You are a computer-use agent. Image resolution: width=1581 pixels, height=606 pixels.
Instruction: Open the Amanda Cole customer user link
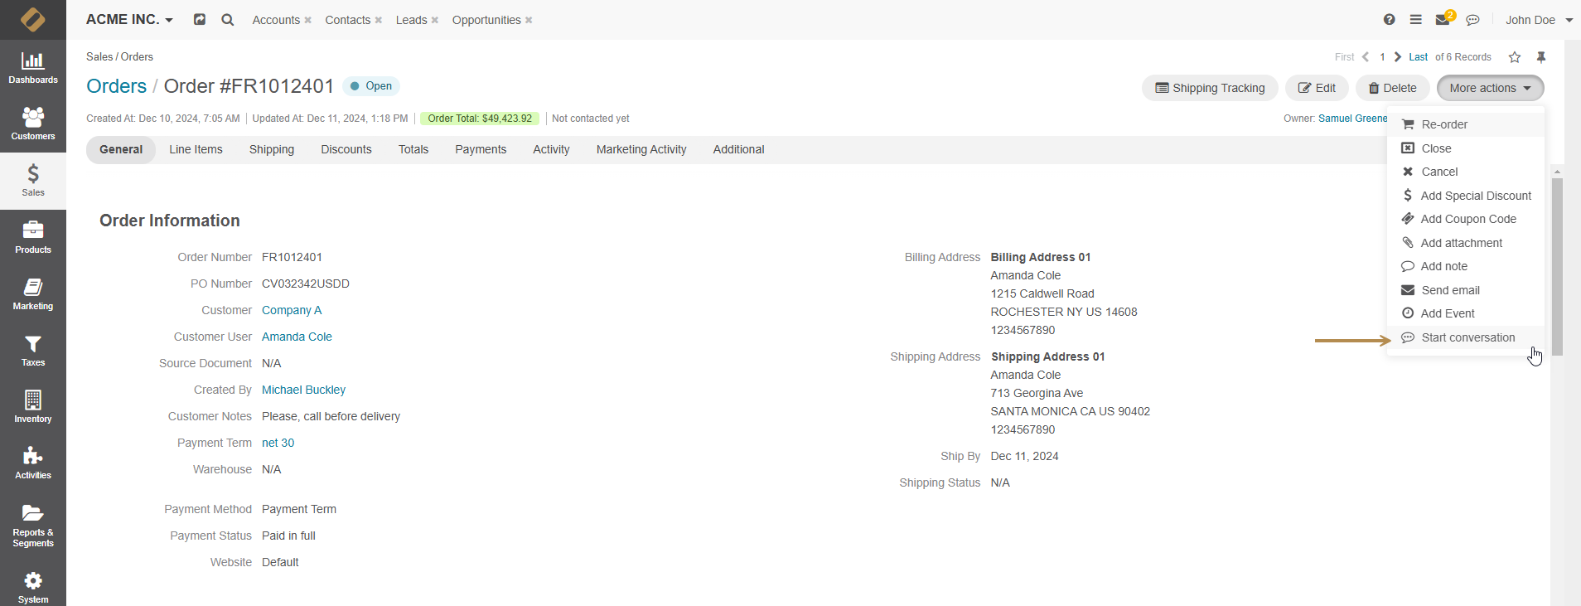(x=297, y=337)
